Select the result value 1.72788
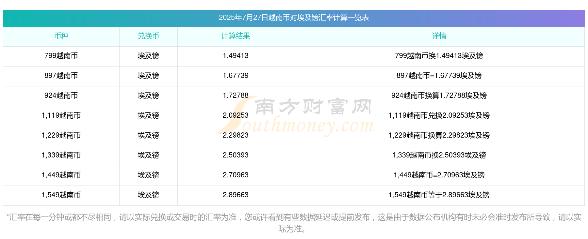The width and height of the screenshot is (588, 239). pos(236,96)
